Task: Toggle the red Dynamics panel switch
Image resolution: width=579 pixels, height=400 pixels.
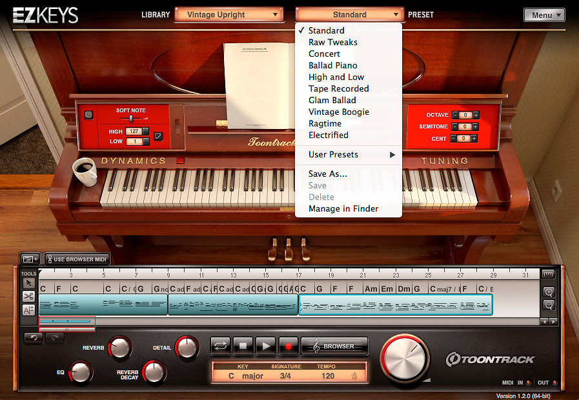Action: (x=180, y=161)
